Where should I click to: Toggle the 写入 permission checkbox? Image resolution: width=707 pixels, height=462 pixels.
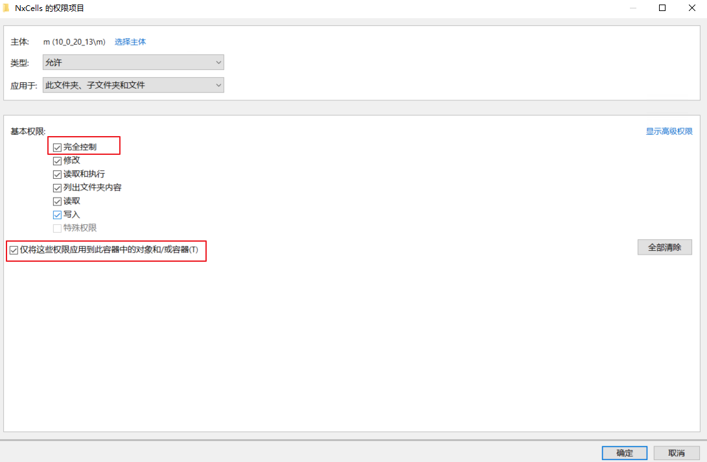coord(57,215)
